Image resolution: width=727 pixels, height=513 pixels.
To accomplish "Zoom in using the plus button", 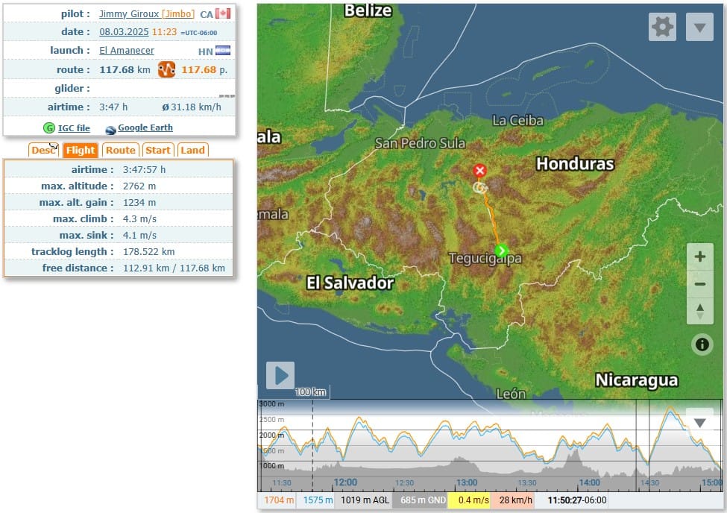I will coord(699,256).
